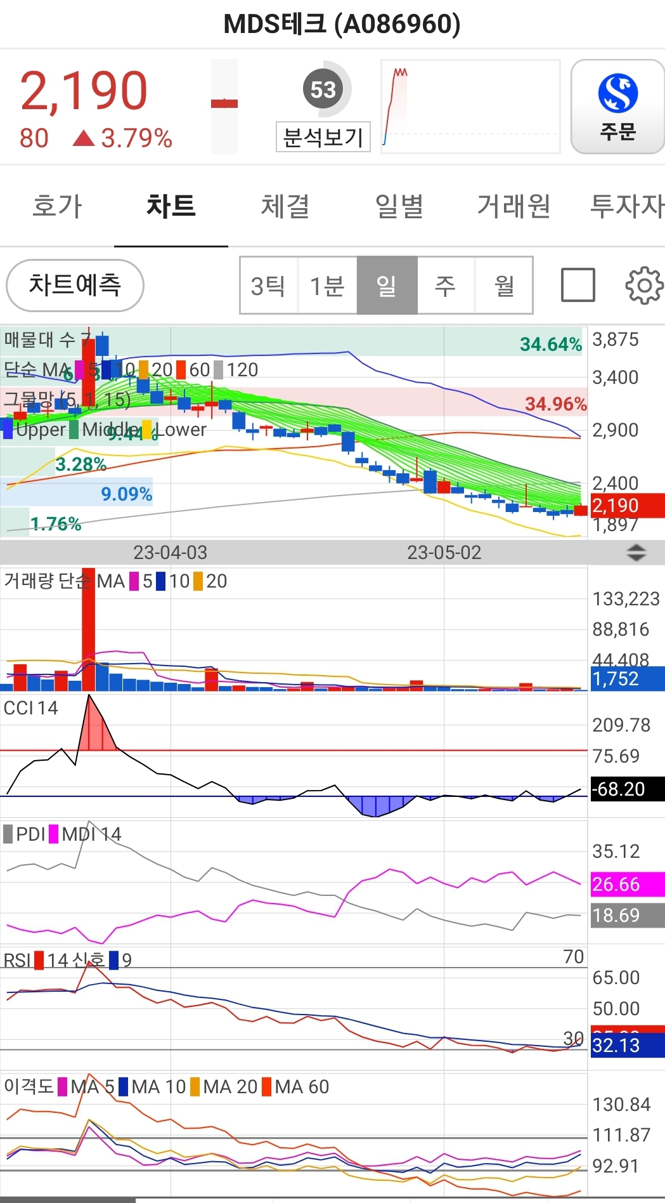Image resolution: width=665 pixels, height=1203 pixels.
Task: Switch to the 호가 tab
Action: coord(57,206)
